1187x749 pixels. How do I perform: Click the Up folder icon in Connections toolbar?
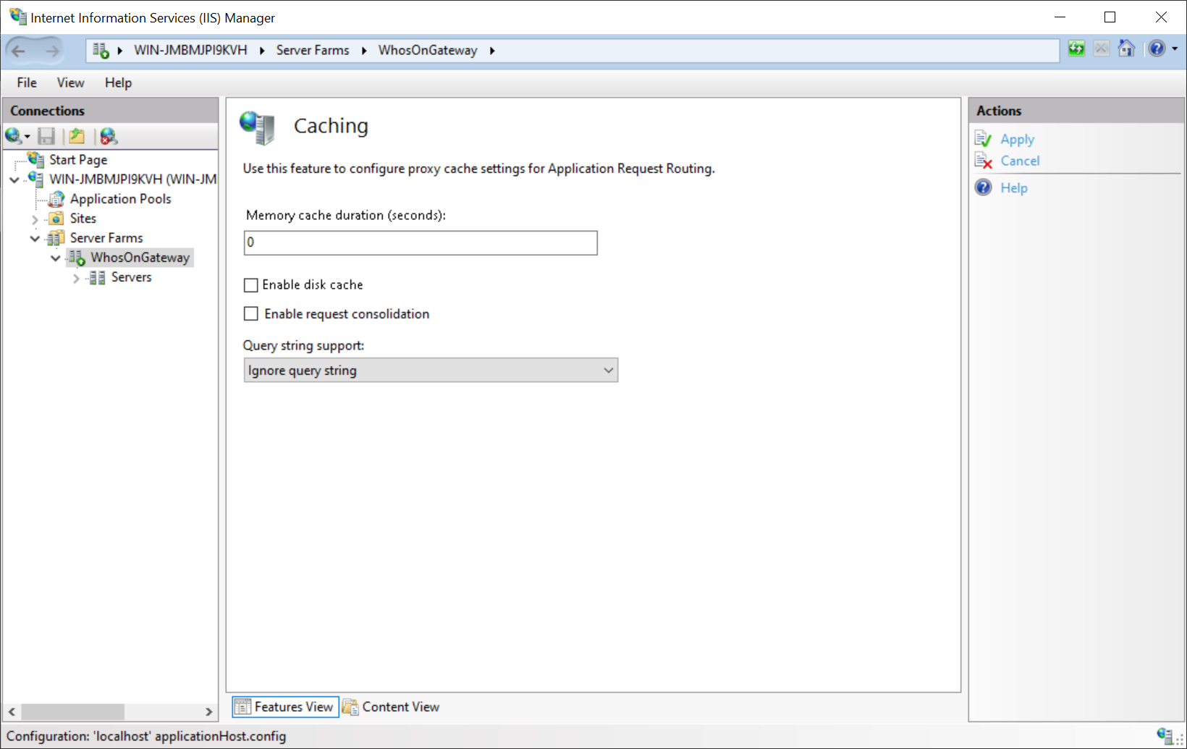77,136
